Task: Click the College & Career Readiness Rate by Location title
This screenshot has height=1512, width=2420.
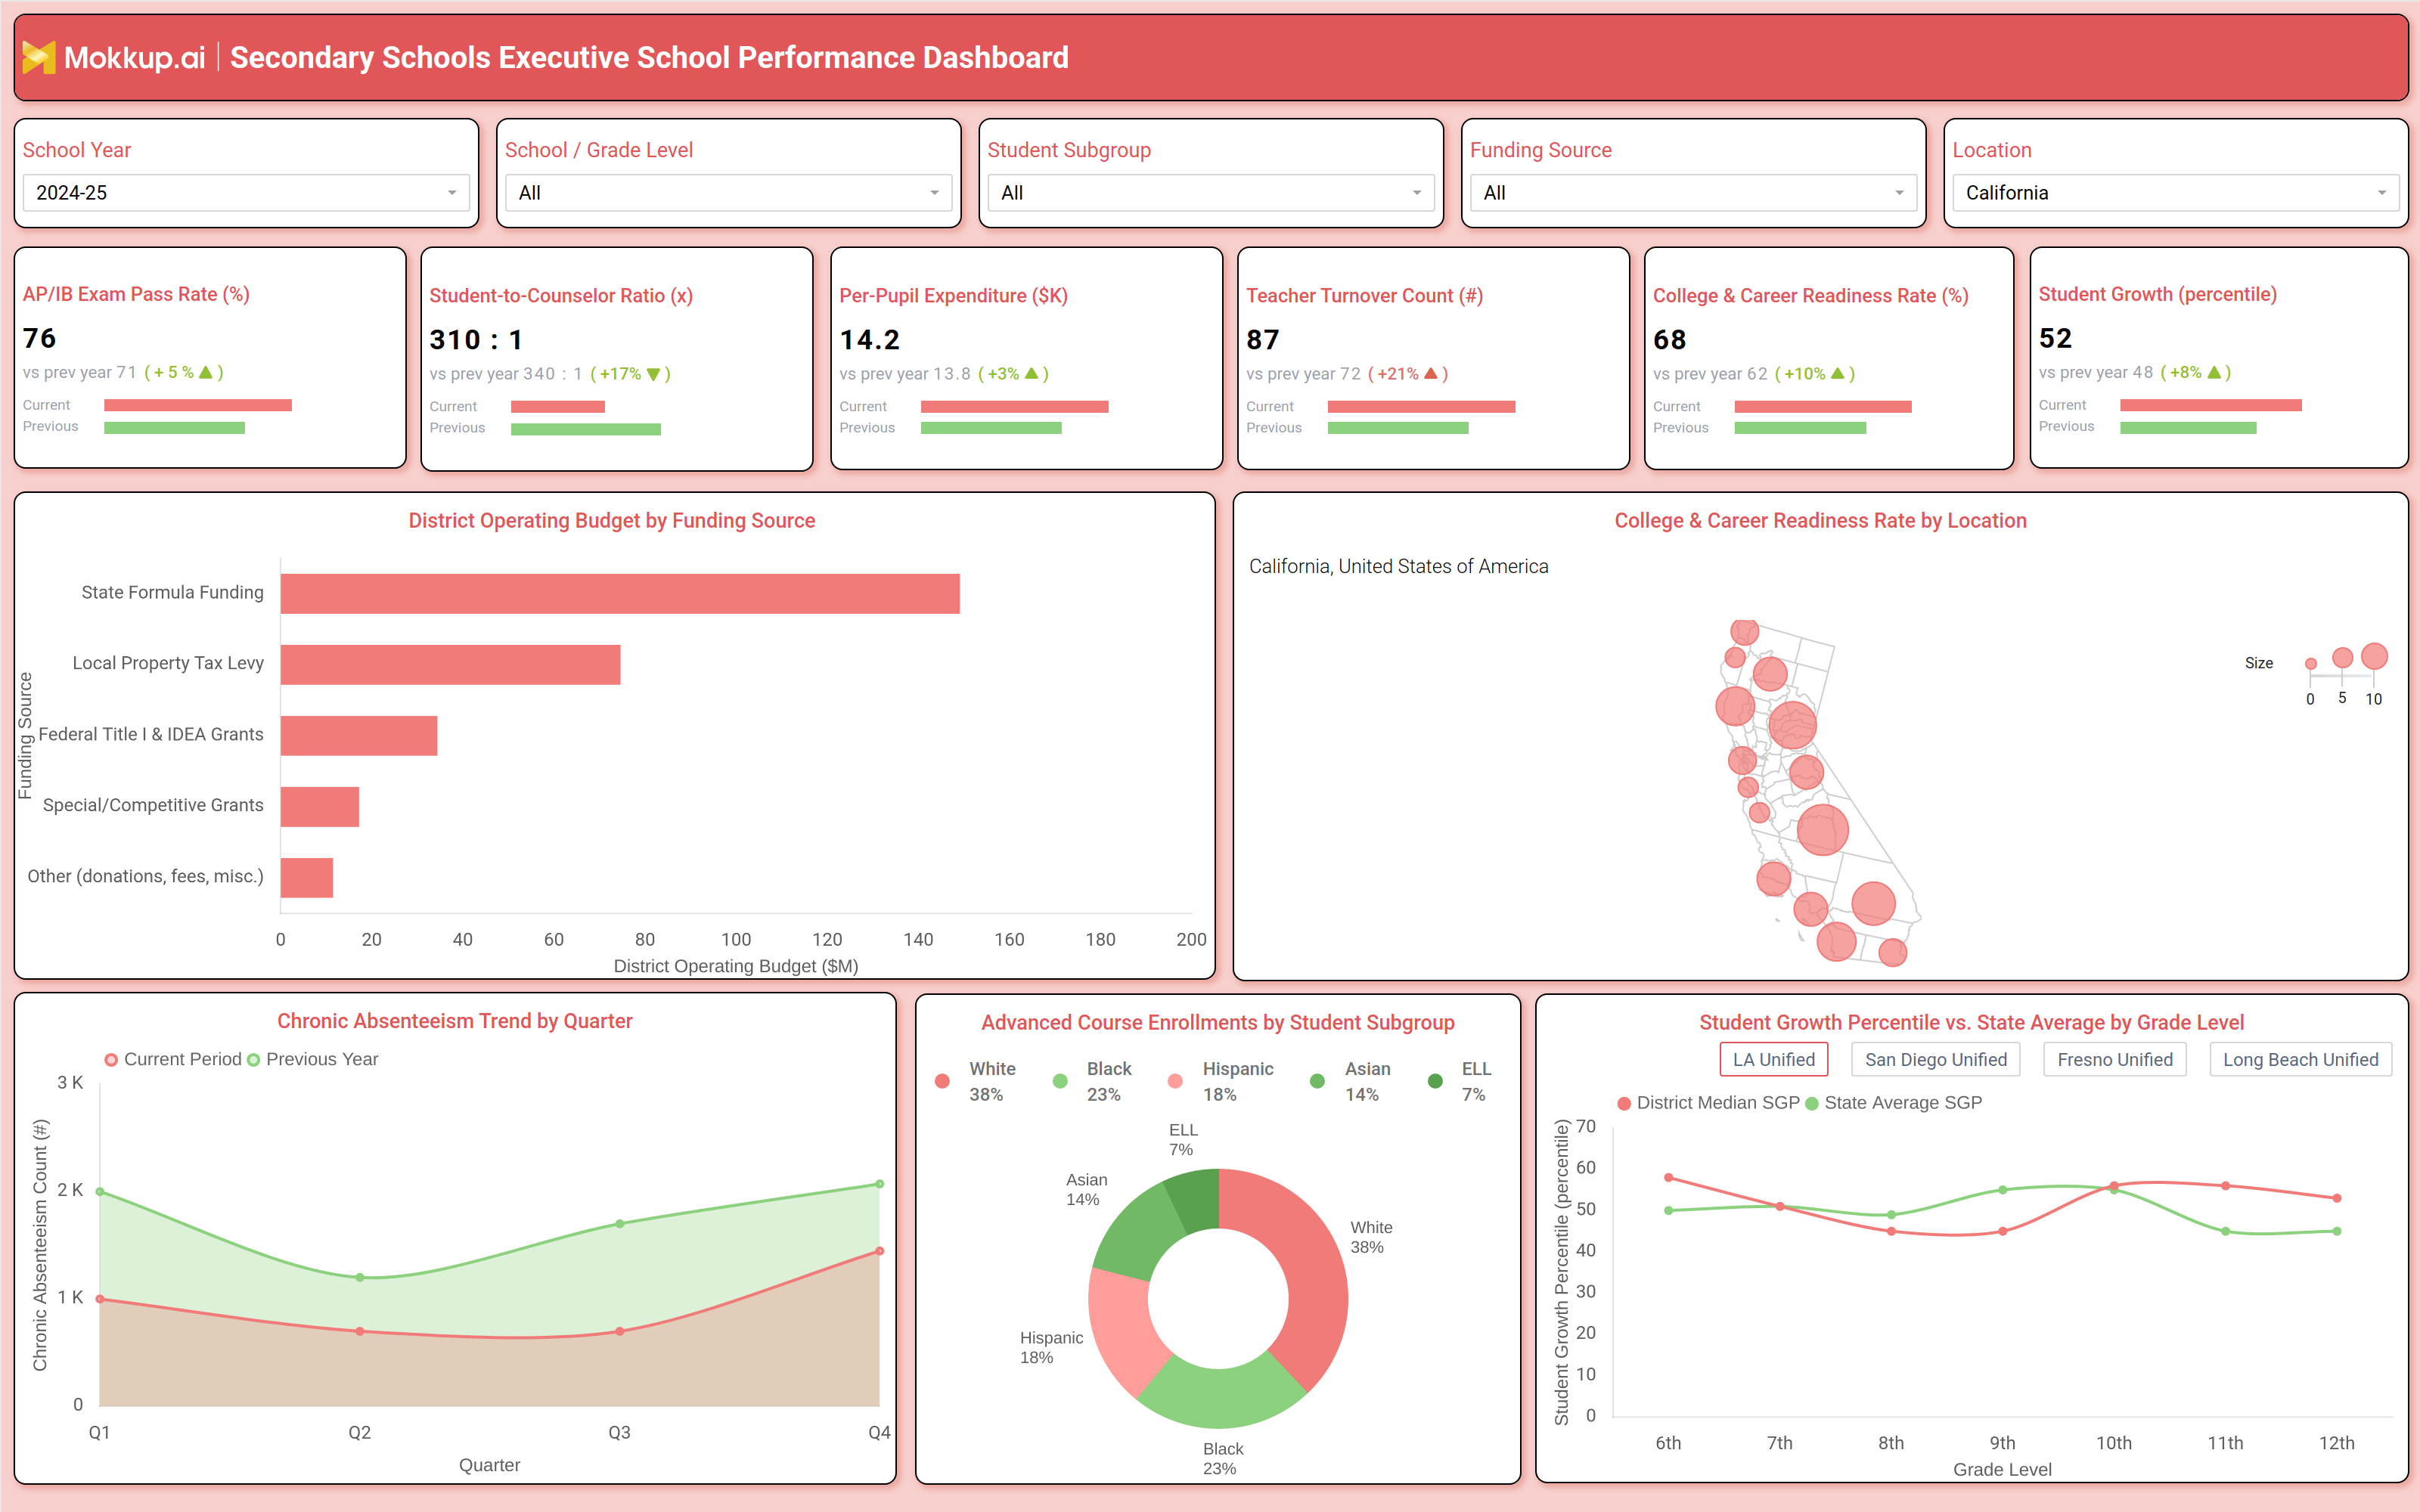Action: [1820, 521]
